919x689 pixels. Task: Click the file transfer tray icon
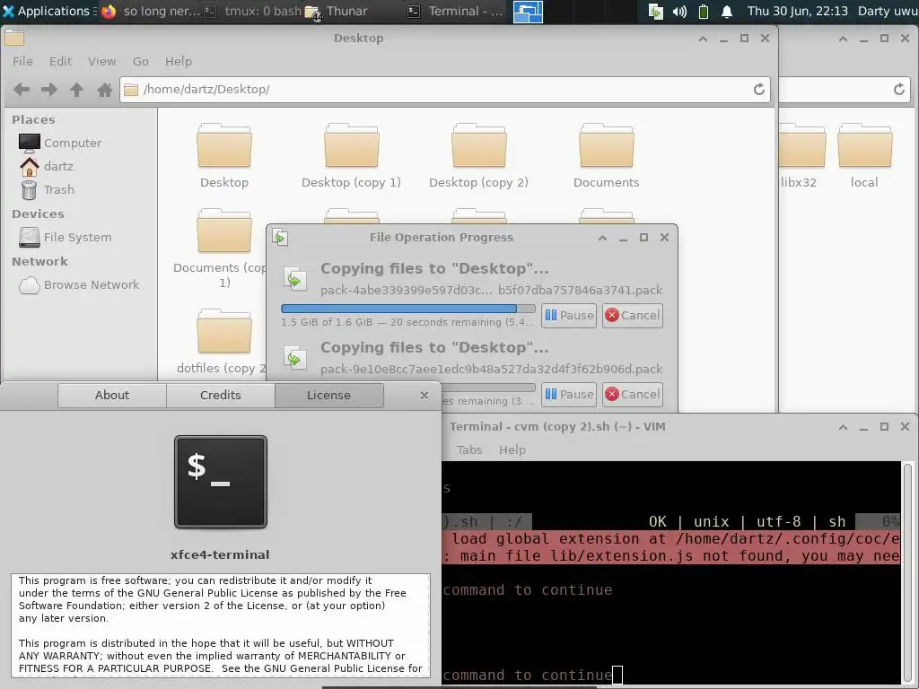pyautogui.click(x=656, y=12)
